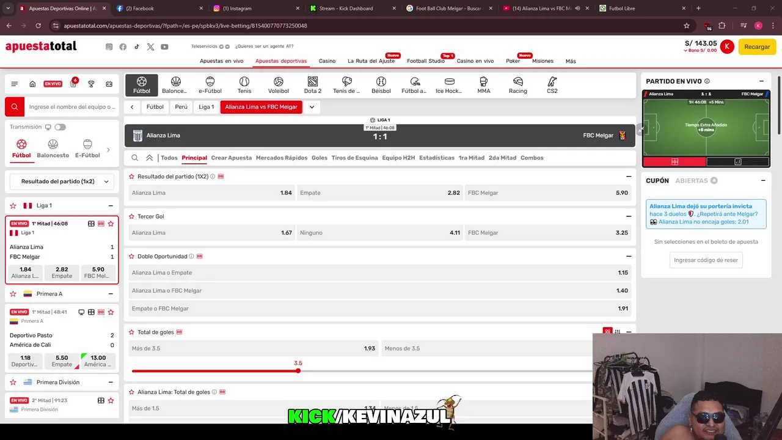Open the Voleibol sport category

pos(279,86)
